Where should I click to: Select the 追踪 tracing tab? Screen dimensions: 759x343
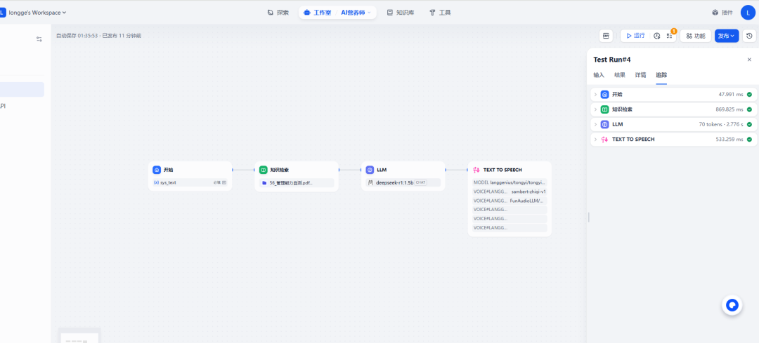[x=661, y=75]
